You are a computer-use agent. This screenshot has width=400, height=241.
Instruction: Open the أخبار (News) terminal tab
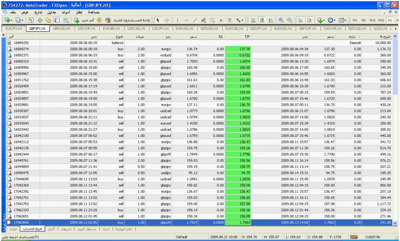click(x=51, y=229)
